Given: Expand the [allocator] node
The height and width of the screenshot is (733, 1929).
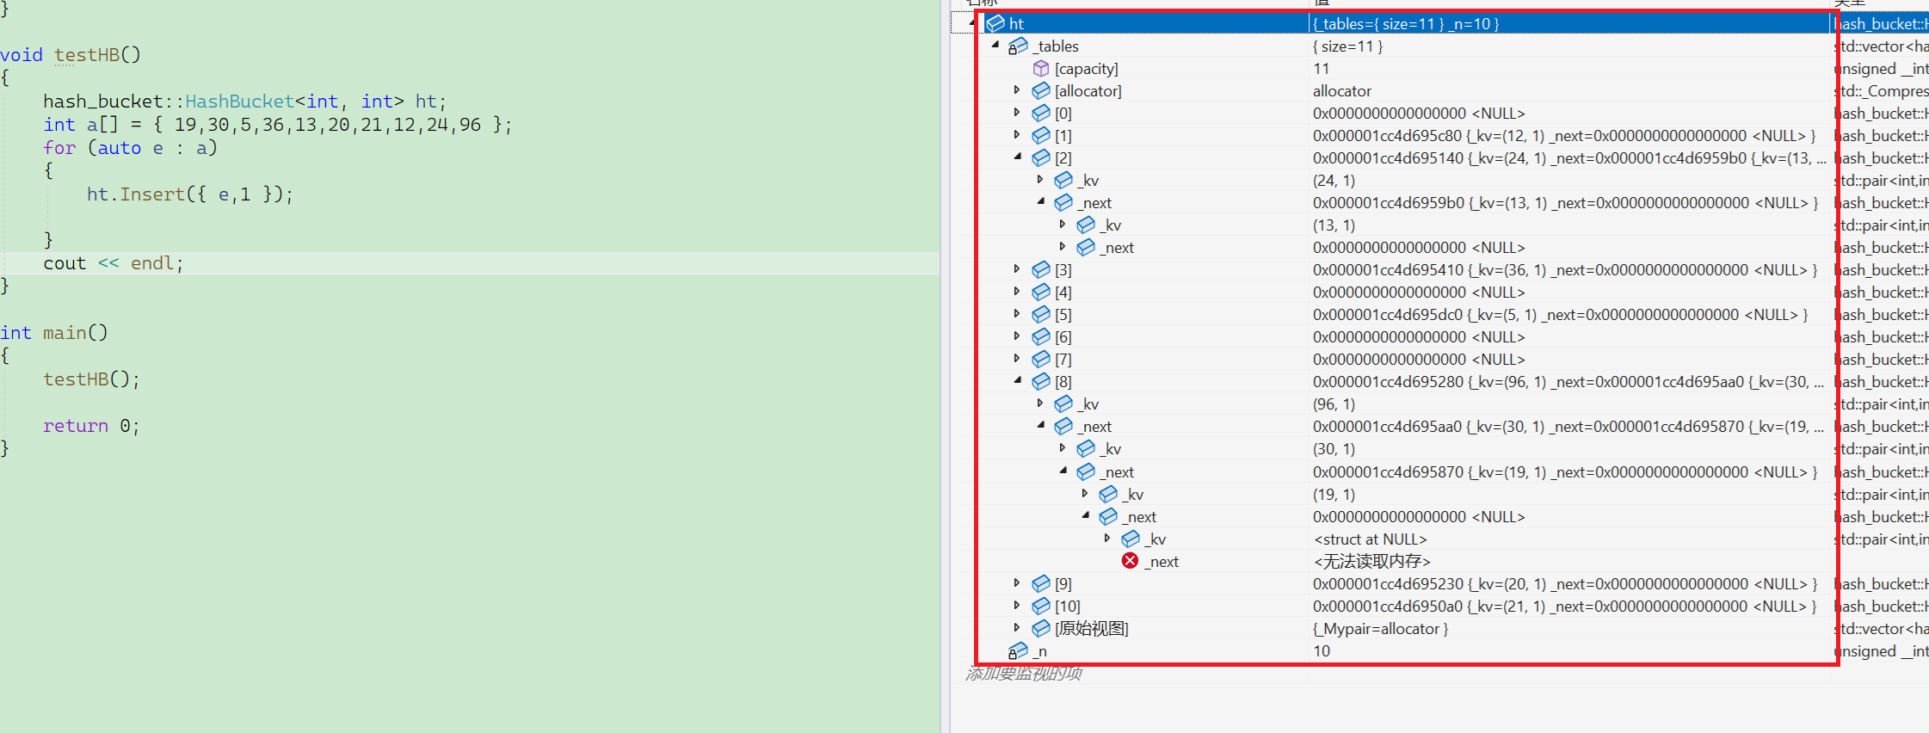Looking at the screenshot, I should pos(1017,89).
